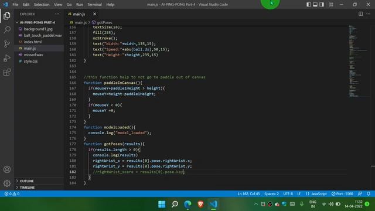Viewport: 375px width, 211px height.
Task: Click main.js in the breadcrumb
Action: (x=81, y=22)
